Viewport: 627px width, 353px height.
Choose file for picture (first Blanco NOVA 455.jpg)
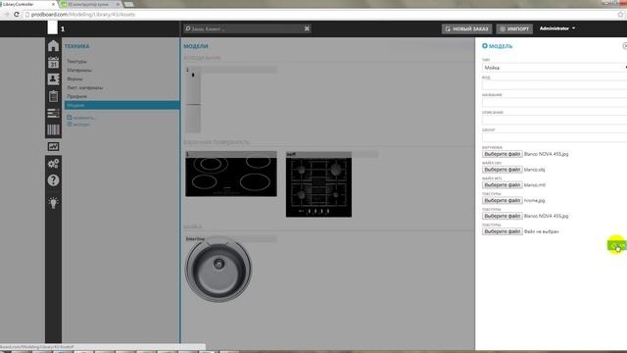click(x=503, y=154)
